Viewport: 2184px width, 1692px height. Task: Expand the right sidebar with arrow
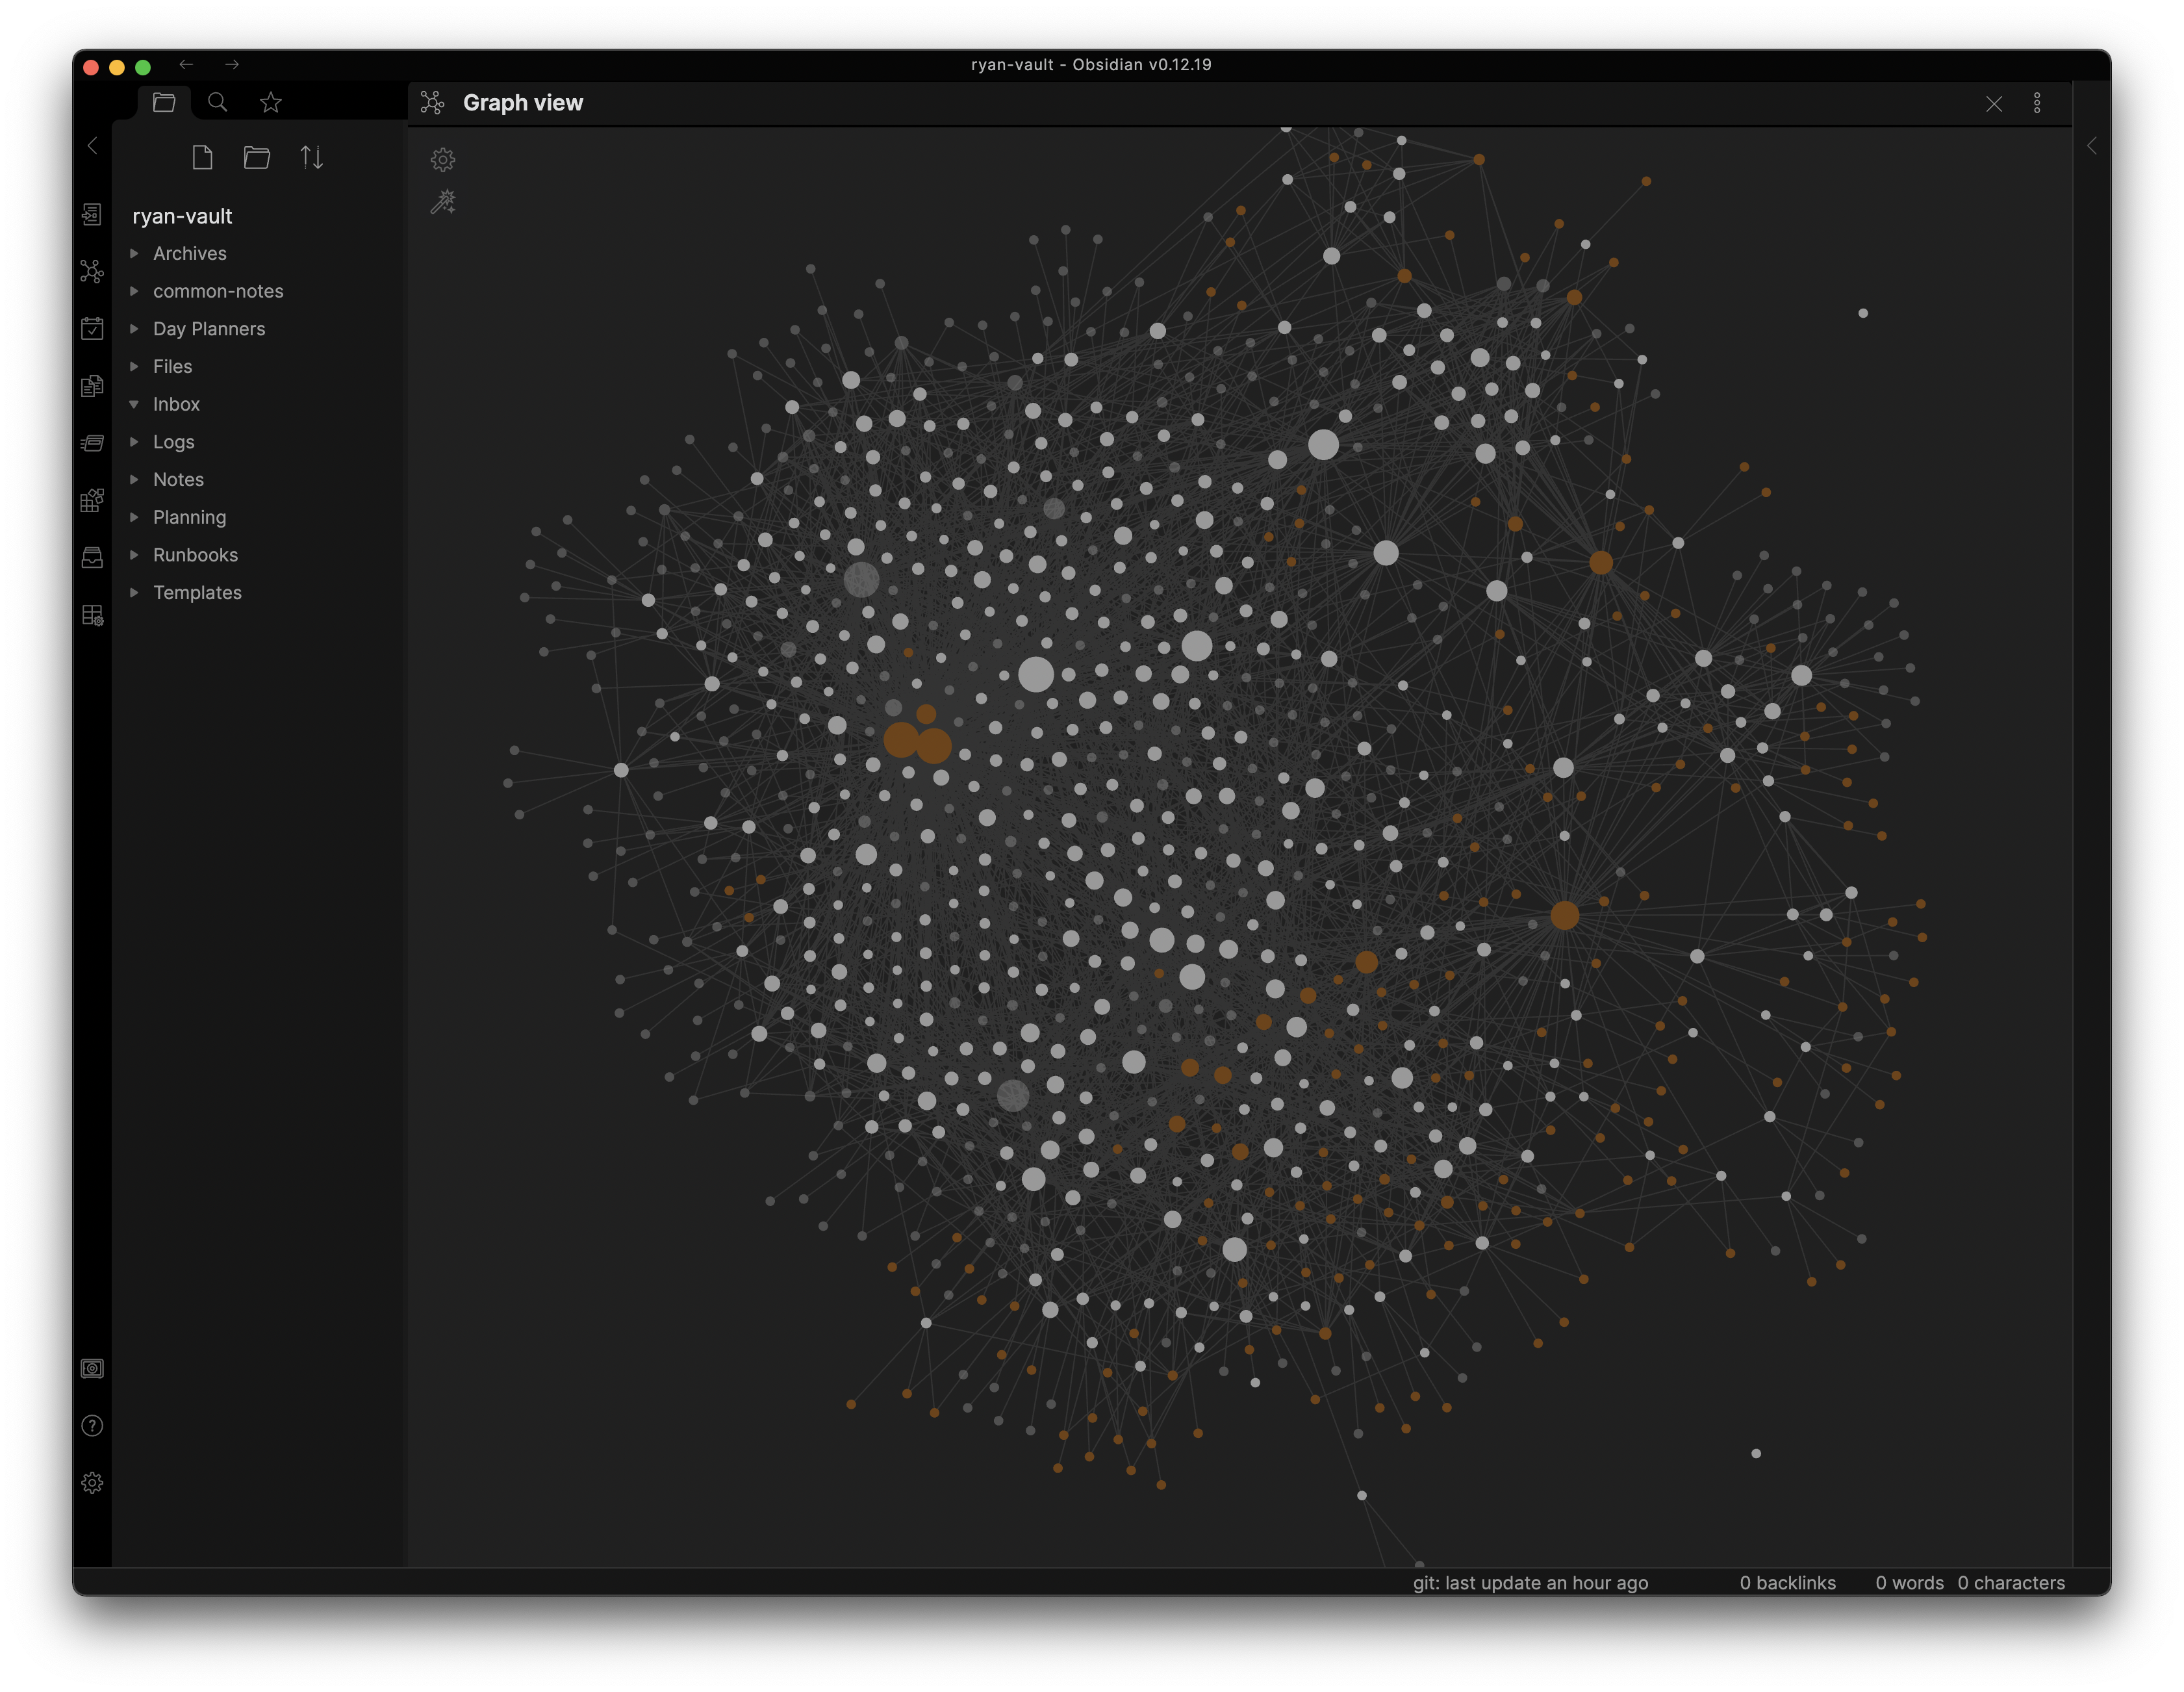pyautogui.click(x=2091, y=146)
